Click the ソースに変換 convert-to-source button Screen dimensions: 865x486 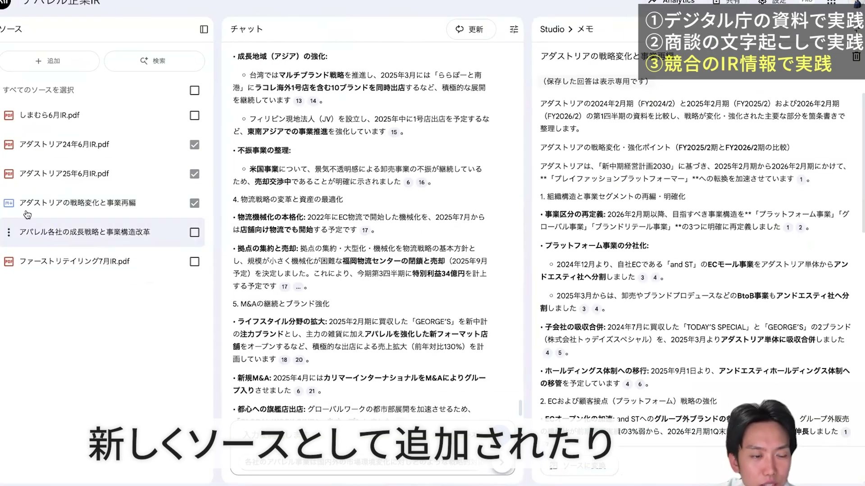pyautogui.click(x=578, y=466)
